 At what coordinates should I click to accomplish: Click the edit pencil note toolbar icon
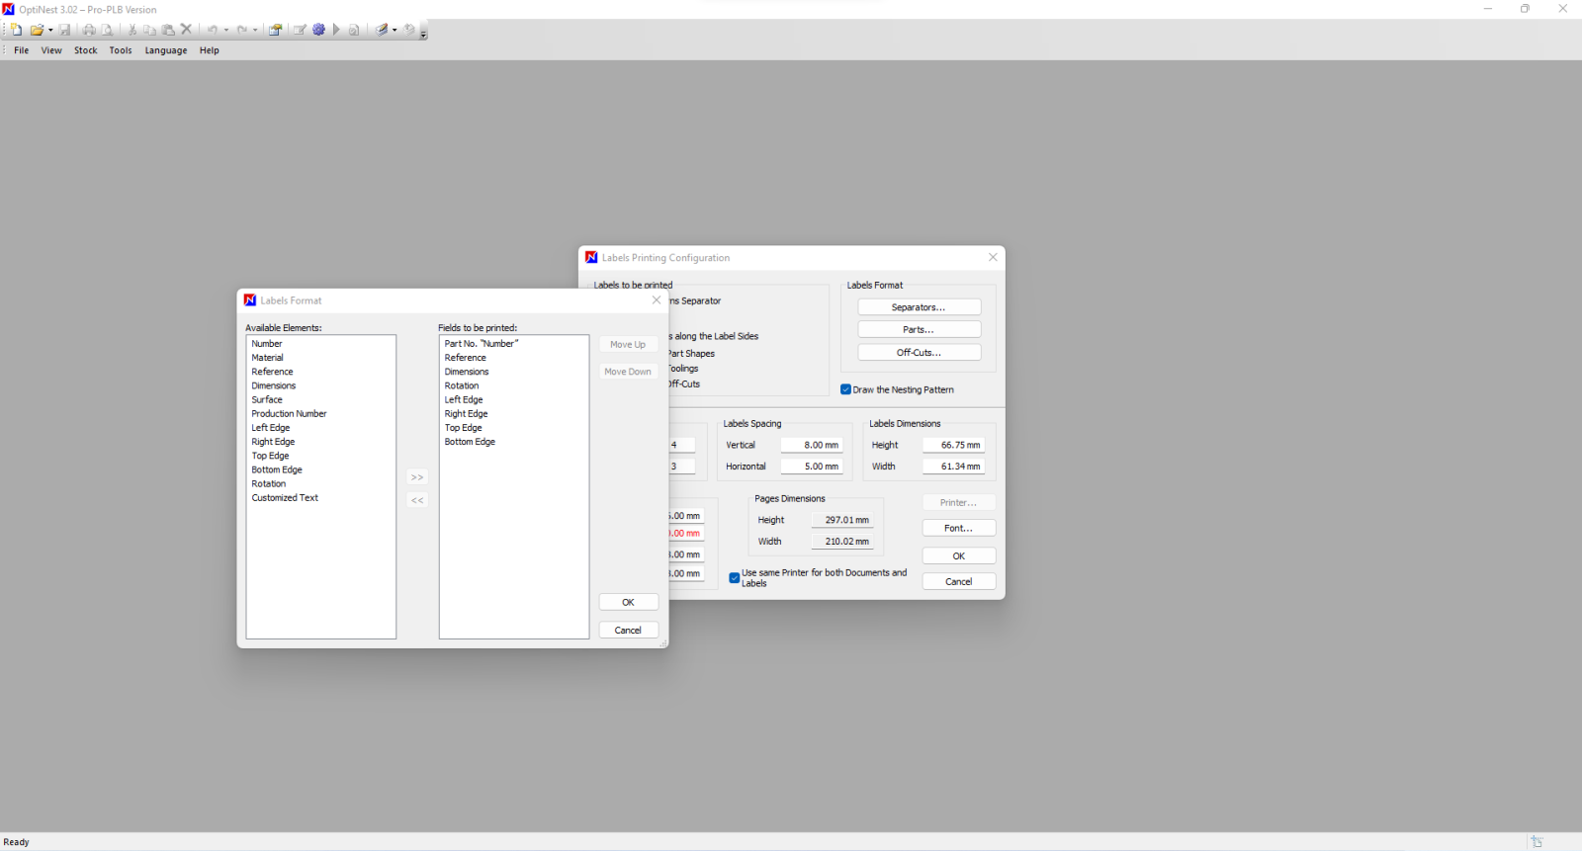(300, 30)
